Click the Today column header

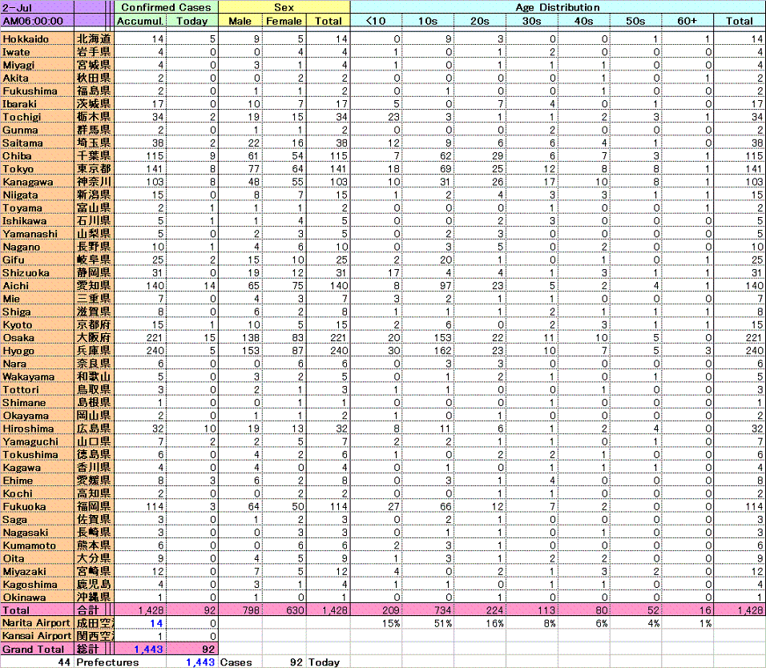pyautogui.click(x=192, y=21)
